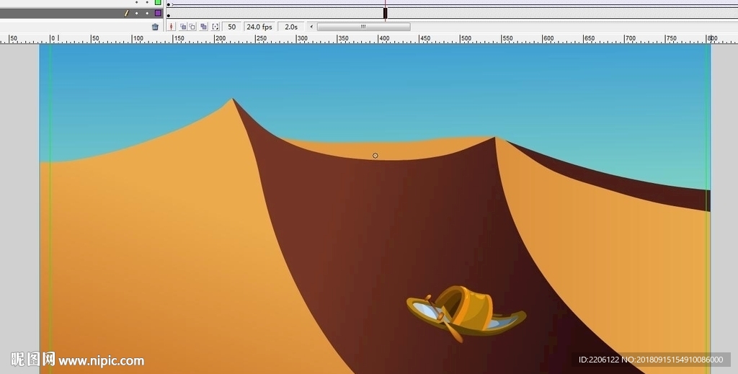
Task: Click the 24.0 fps frame rate value
Action: [259, 27]
